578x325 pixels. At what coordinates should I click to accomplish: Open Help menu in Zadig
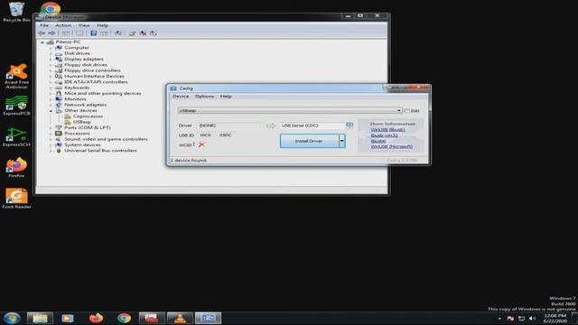coord(226,97)
